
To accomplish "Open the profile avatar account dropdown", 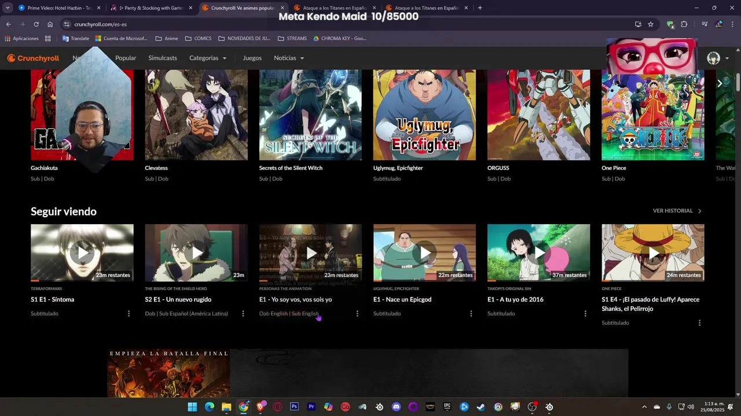I will tap(718, 58).
